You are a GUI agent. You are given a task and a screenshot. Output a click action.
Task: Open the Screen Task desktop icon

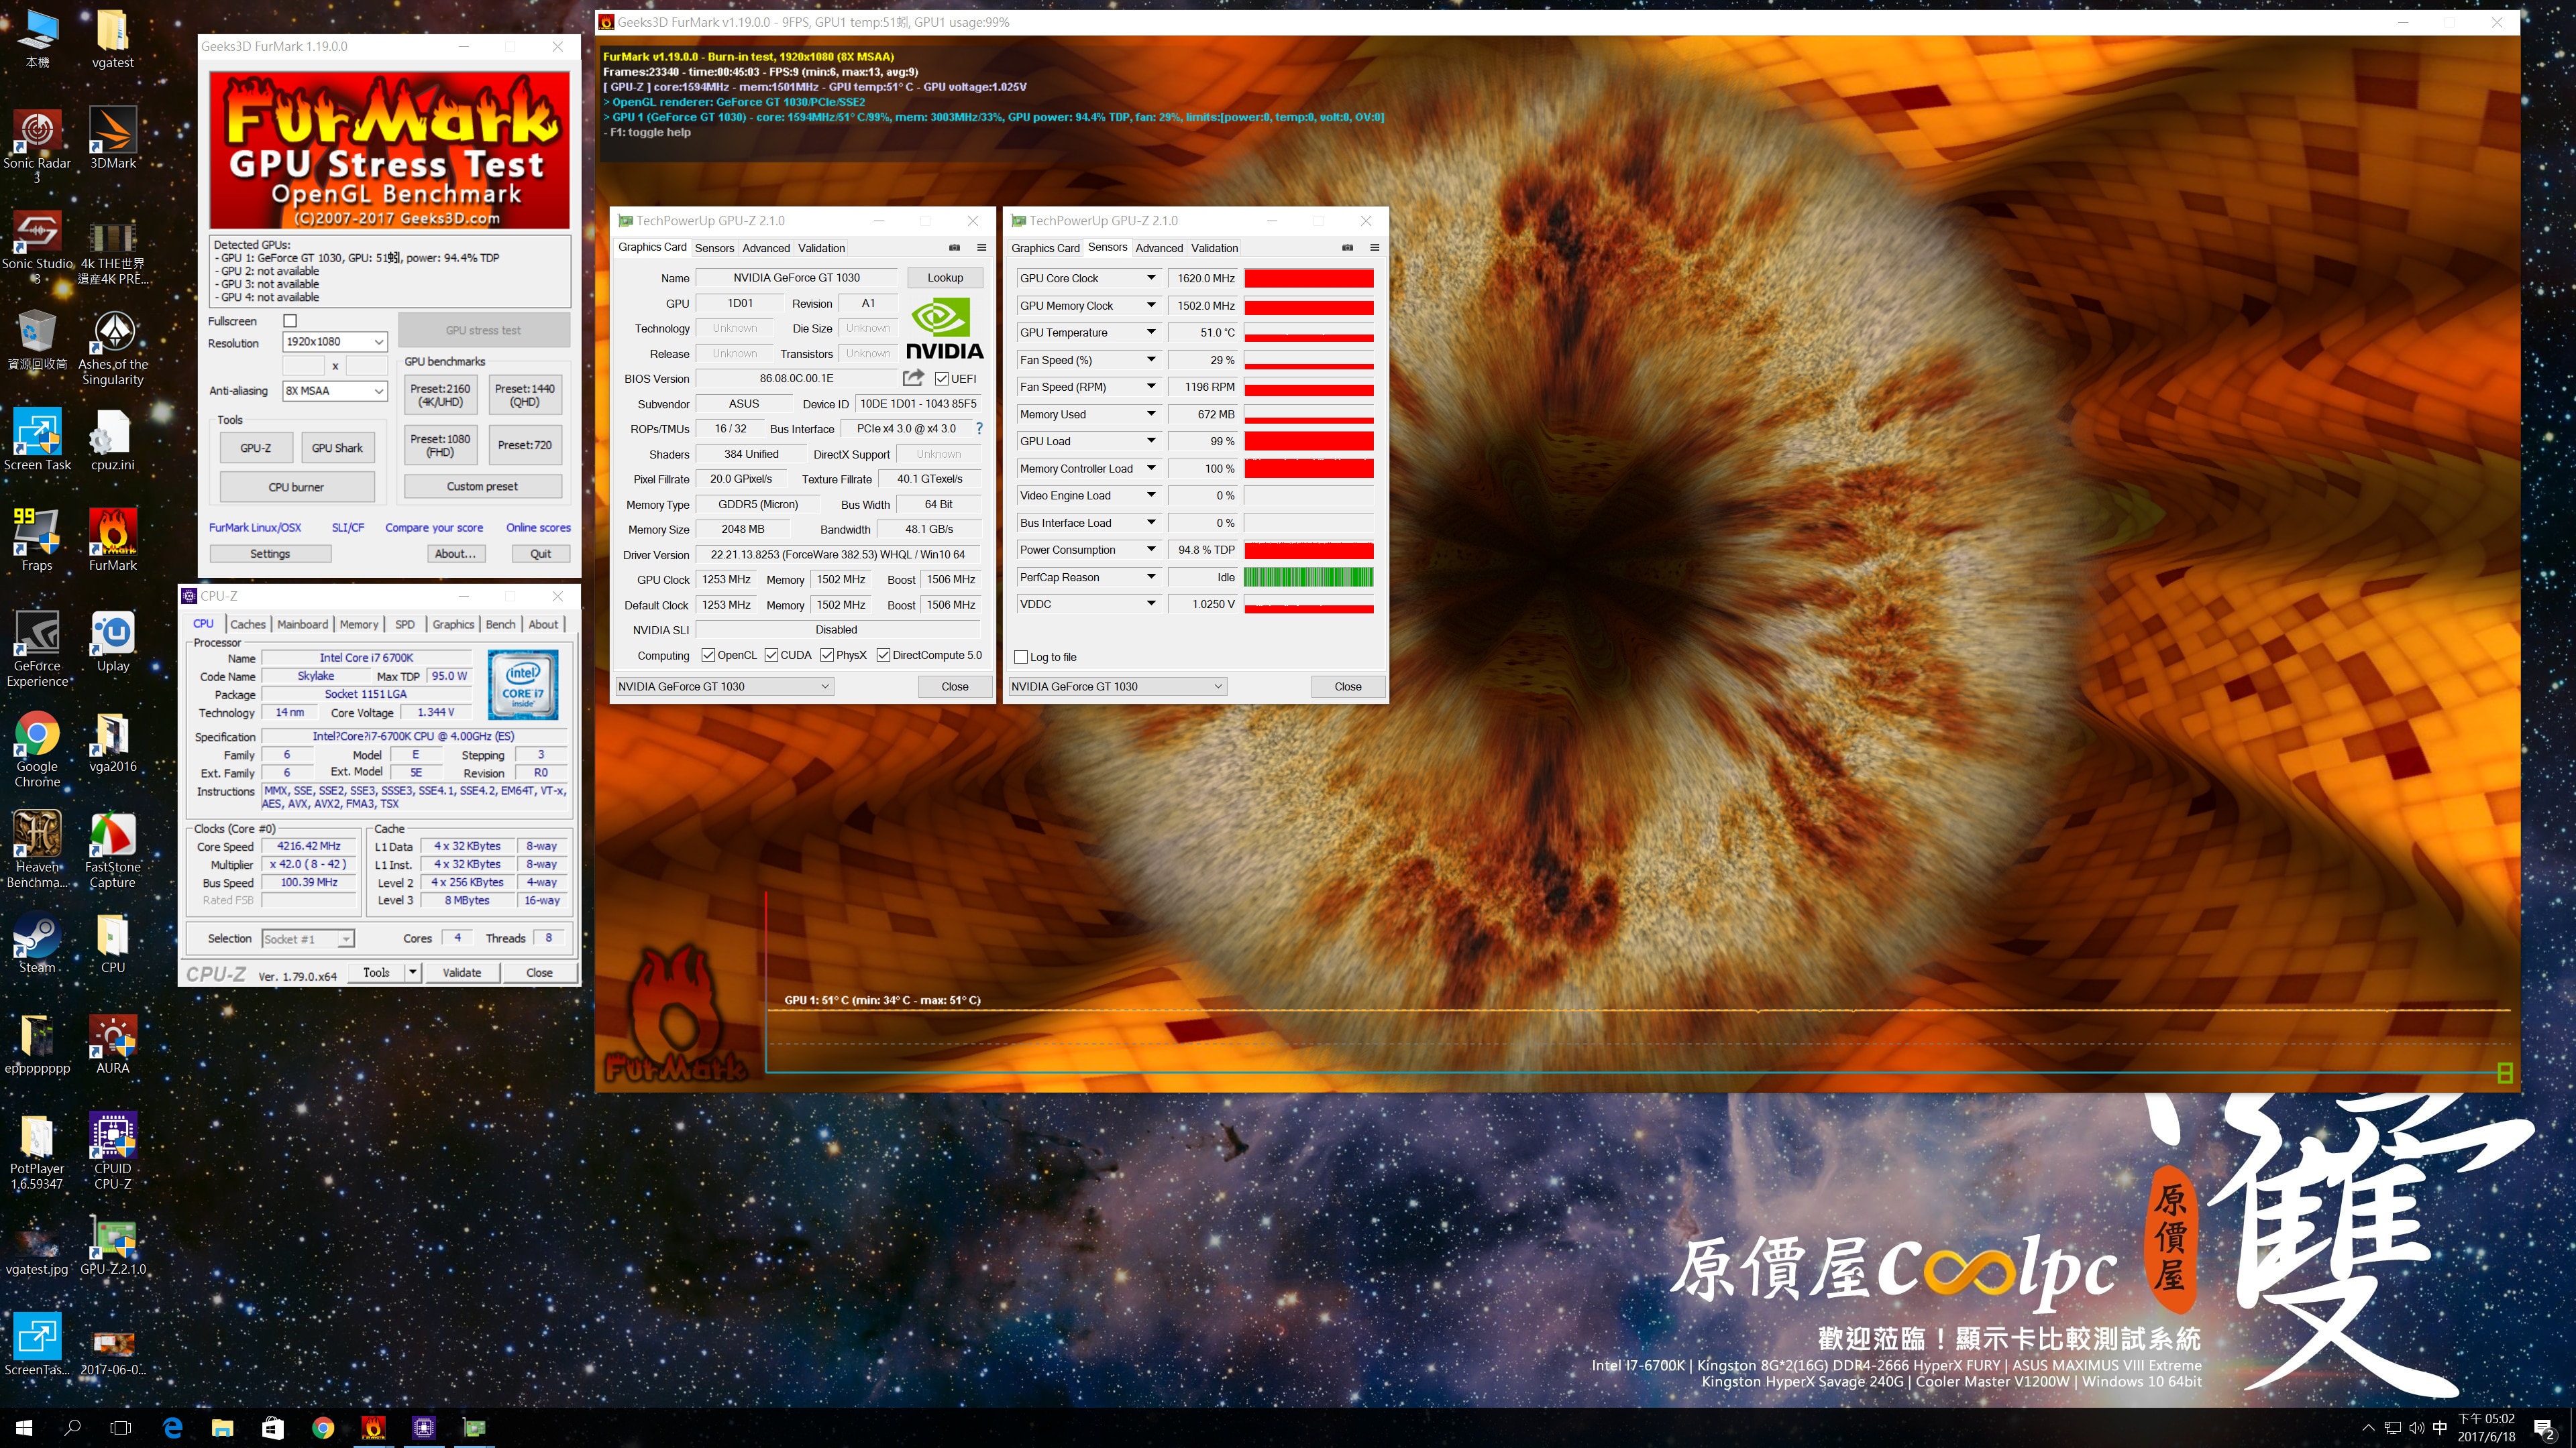coord(37,440)
